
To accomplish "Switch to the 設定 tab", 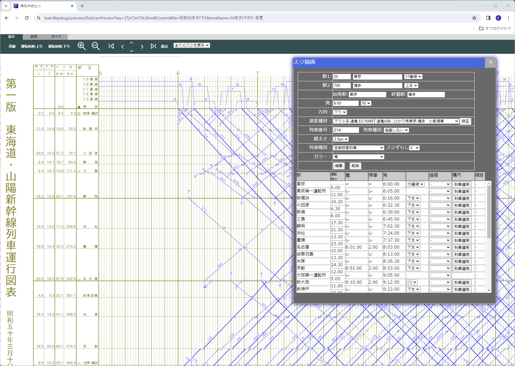I will click(34, 37).
